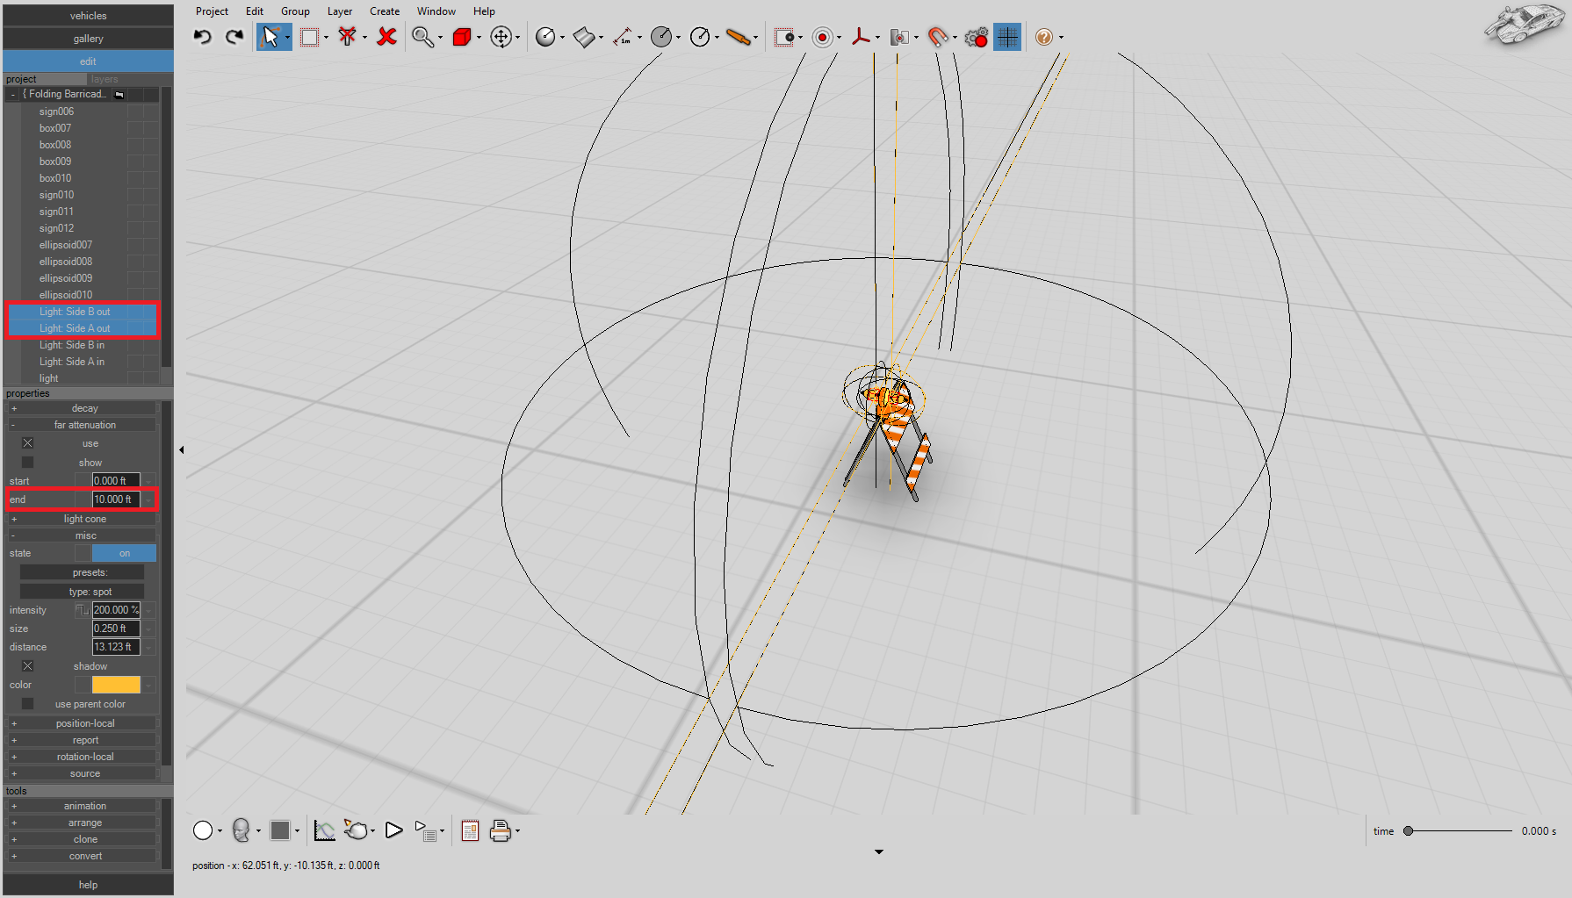
Task: Click the 'type: spot' button
Action: point(82,592)
